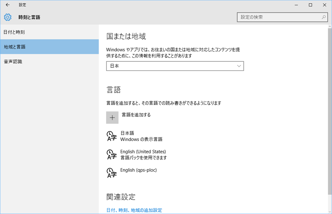The image size is (332, 214).
Task: Click the chevron arrow of the region combo box
Action: click(239, 66)
